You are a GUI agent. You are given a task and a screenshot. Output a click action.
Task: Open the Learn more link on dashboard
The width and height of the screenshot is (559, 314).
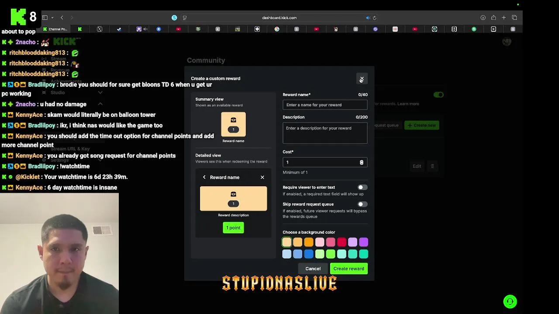point(408,104)
